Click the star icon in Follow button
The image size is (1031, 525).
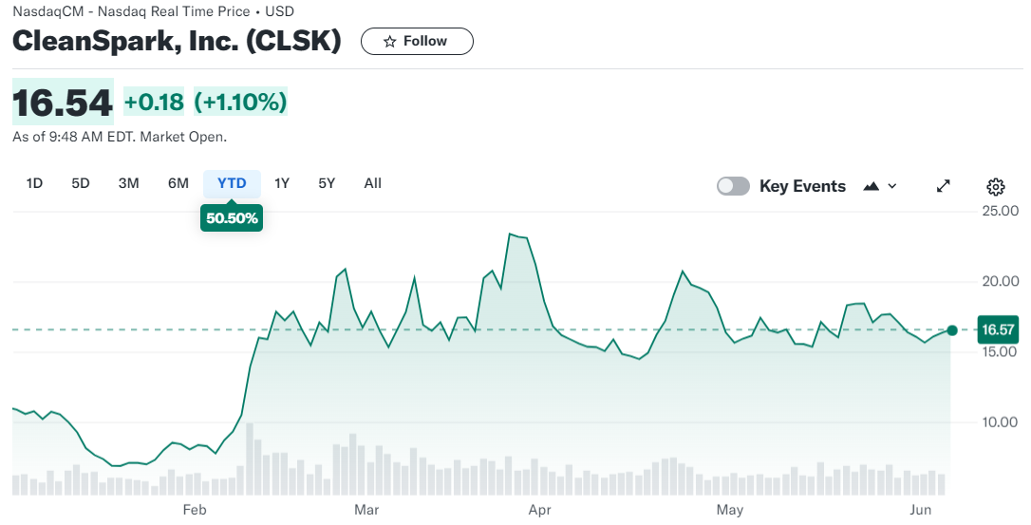[x=389, y=42]
